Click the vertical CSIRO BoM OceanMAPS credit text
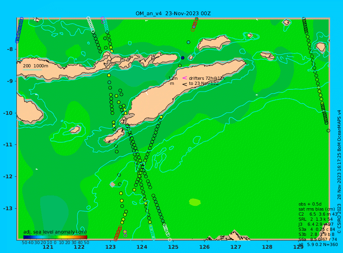Image resolution: width=343 pixels, height=253 pixels. click(339, 172)
